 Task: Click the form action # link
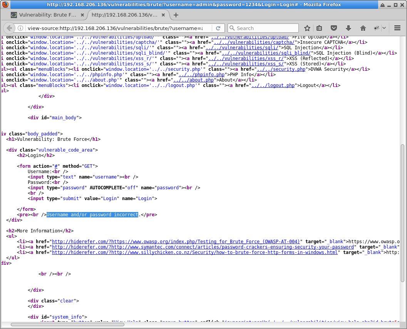click(x=56, y=166)
